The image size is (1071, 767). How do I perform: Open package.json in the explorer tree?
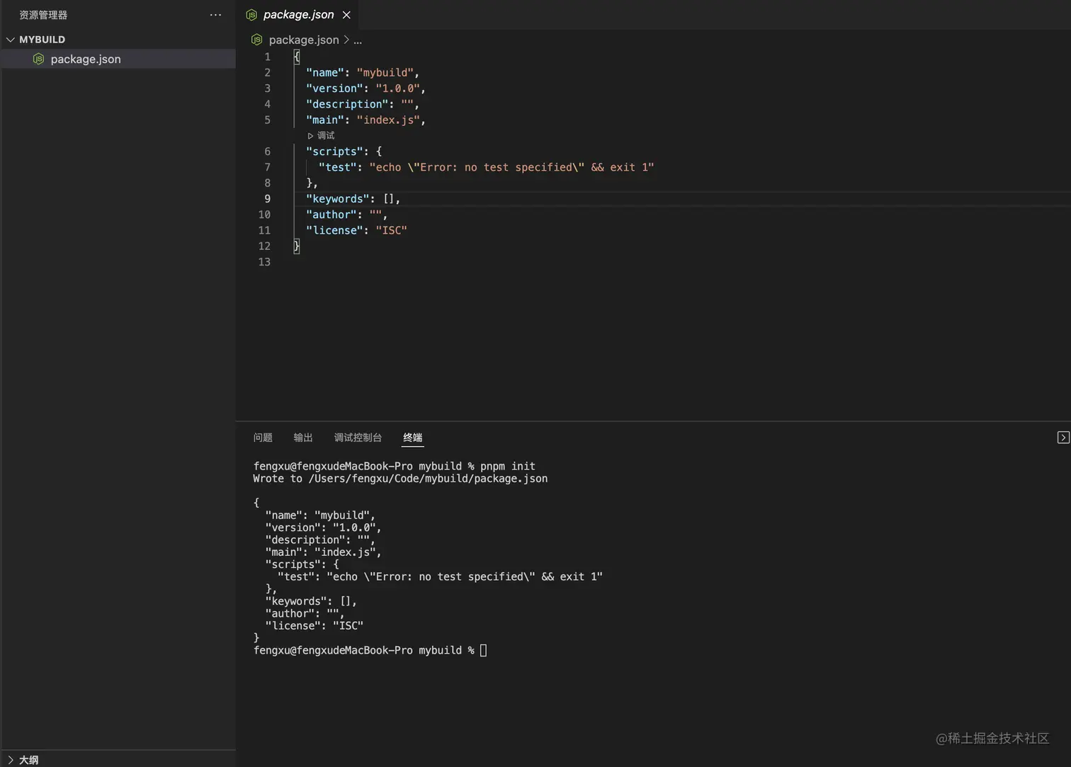click(x=118, y=59)
